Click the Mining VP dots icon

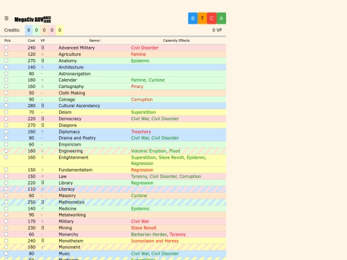coord(42,228)
